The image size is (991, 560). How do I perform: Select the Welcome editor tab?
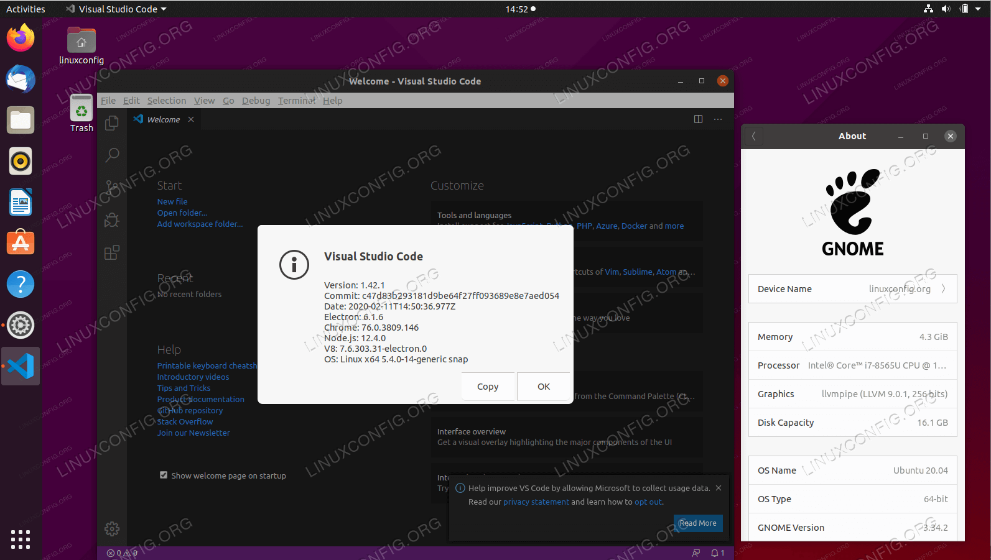click(x=163, y=119)
